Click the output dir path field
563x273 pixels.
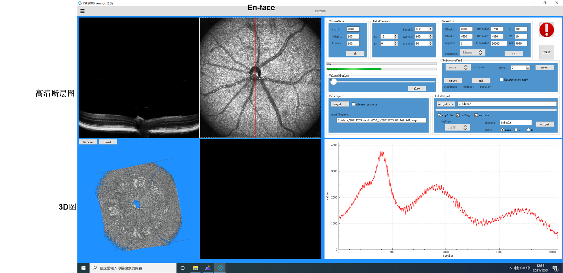coord(507,104)
